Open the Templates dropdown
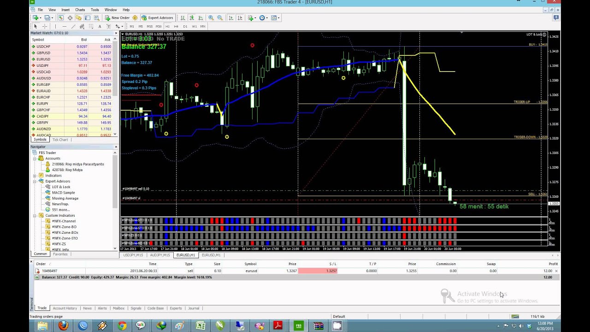This screenshot has height=332, width=590. (275, 18)
